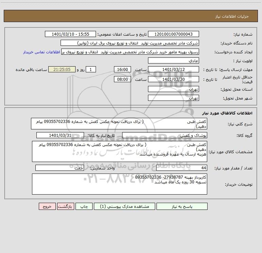Click the remaining days field 1
The width and height of the screenshot is (262, 253).
coord(91,69)
